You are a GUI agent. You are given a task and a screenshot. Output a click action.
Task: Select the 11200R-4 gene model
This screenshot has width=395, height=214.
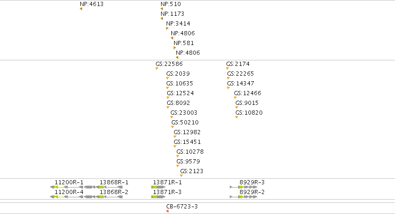pyautogui.click(x=67, y=197)
